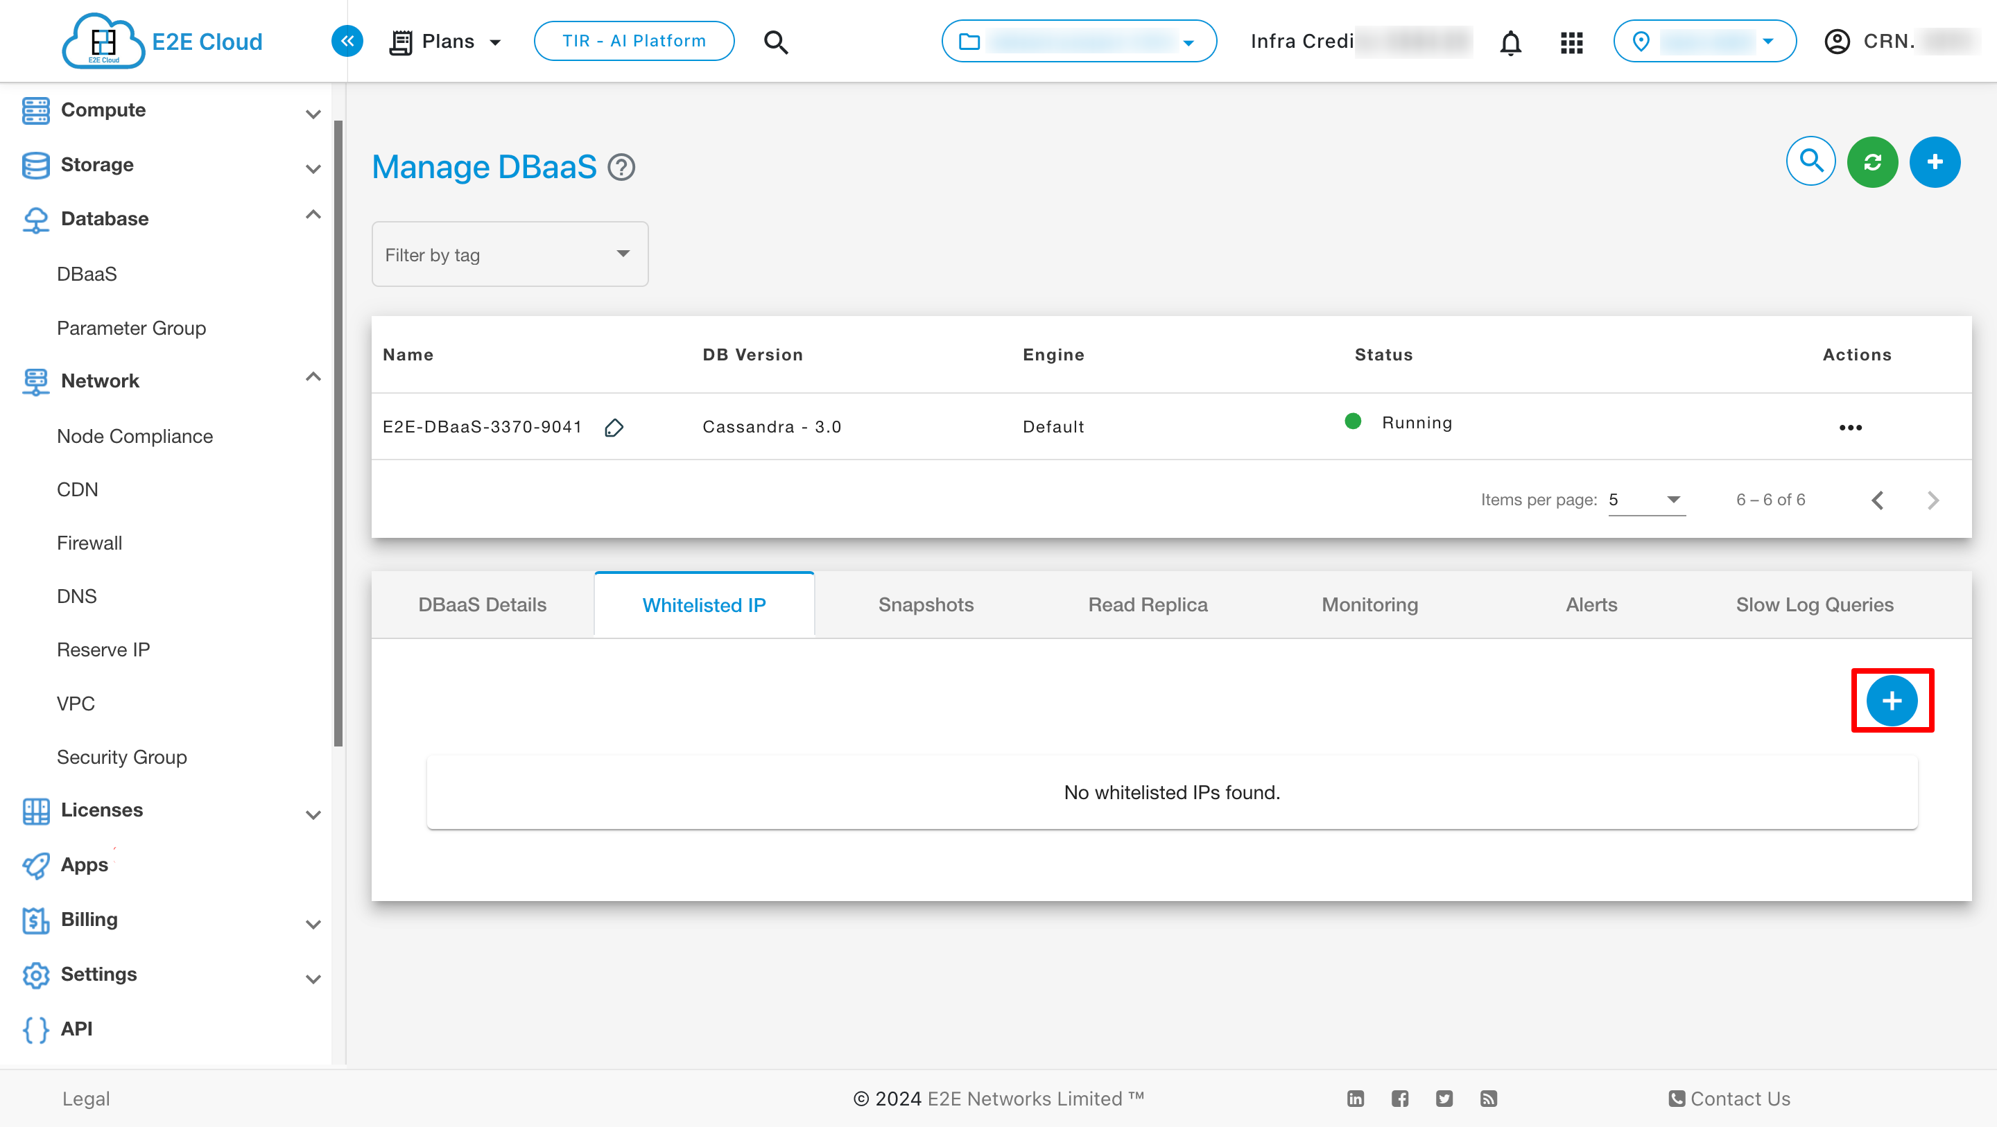Click the Name column header
The height and width of the screenshot is (1127, 1997).
(x=408, y=355)
